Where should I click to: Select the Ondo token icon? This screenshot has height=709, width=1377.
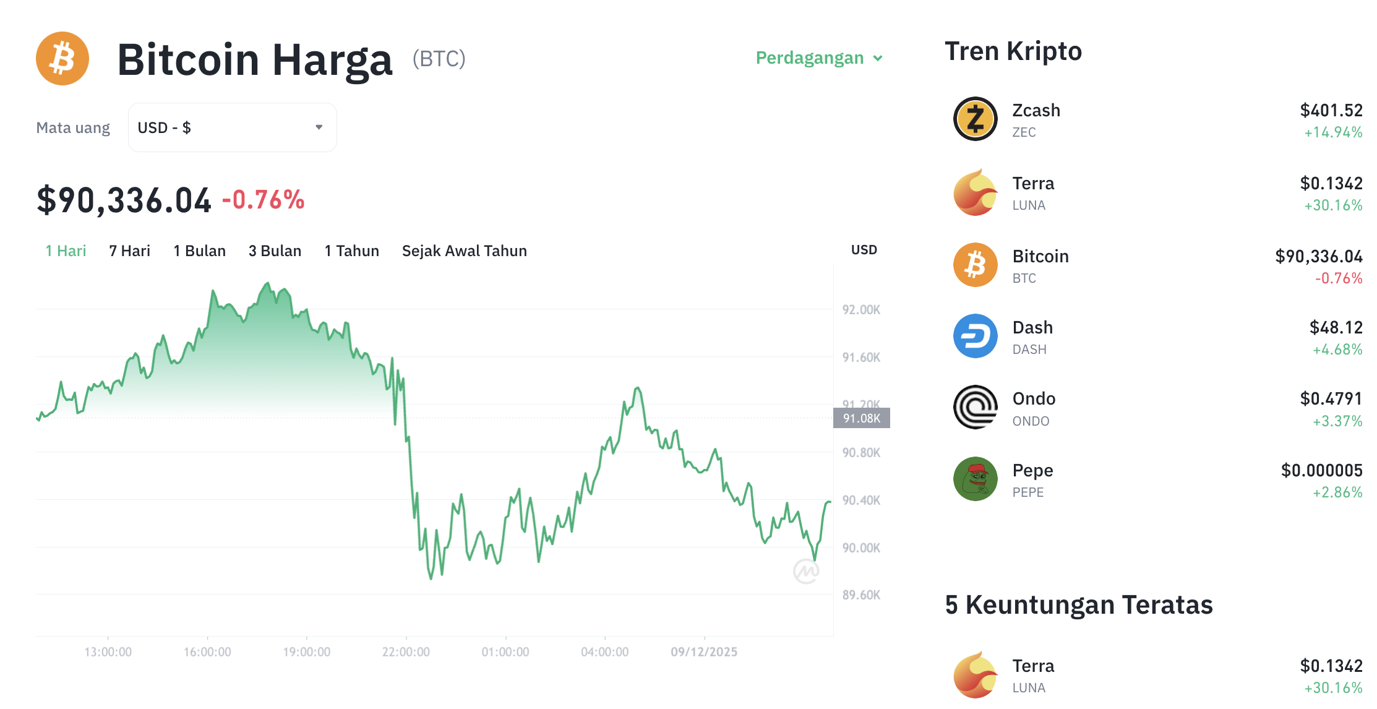975,407
